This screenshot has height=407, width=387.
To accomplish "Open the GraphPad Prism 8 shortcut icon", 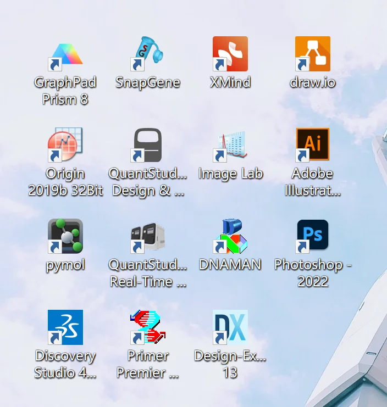I will [65, 54].
